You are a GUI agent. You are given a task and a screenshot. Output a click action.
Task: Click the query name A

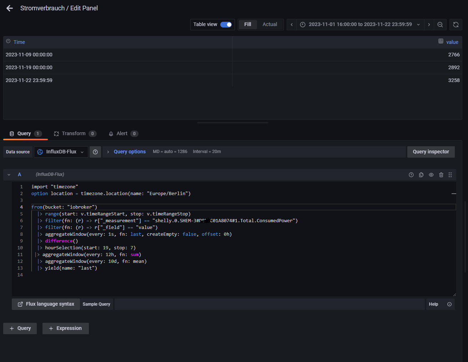point(20,175)
